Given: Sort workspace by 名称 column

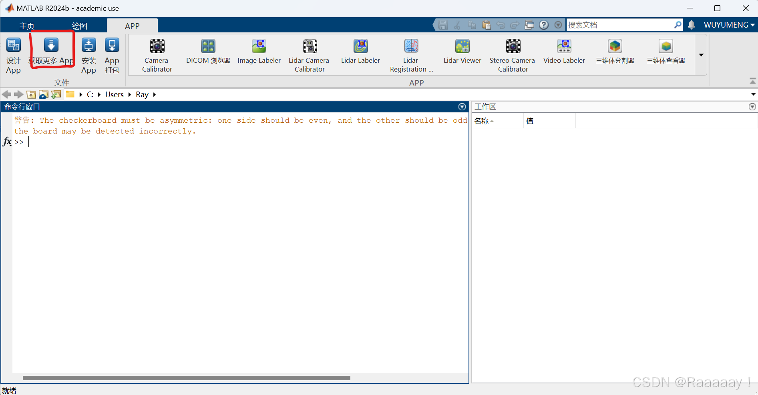Looking at the screenshot, I should [498, 121].
